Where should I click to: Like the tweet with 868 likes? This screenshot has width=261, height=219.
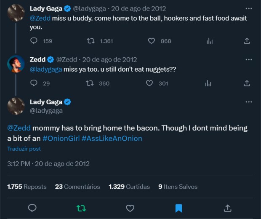pos(152,41)
